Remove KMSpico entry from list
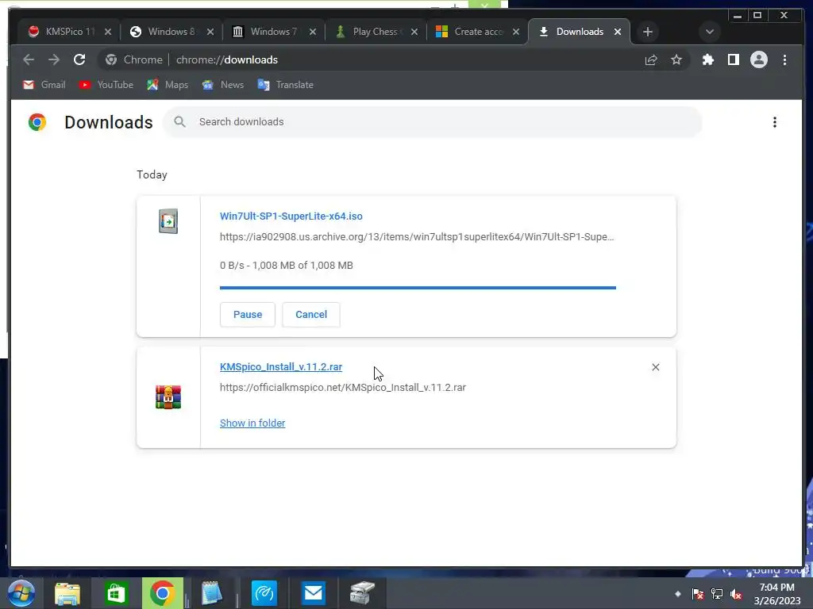The height and width of the screenshot is (609, 813). point(655,367)
